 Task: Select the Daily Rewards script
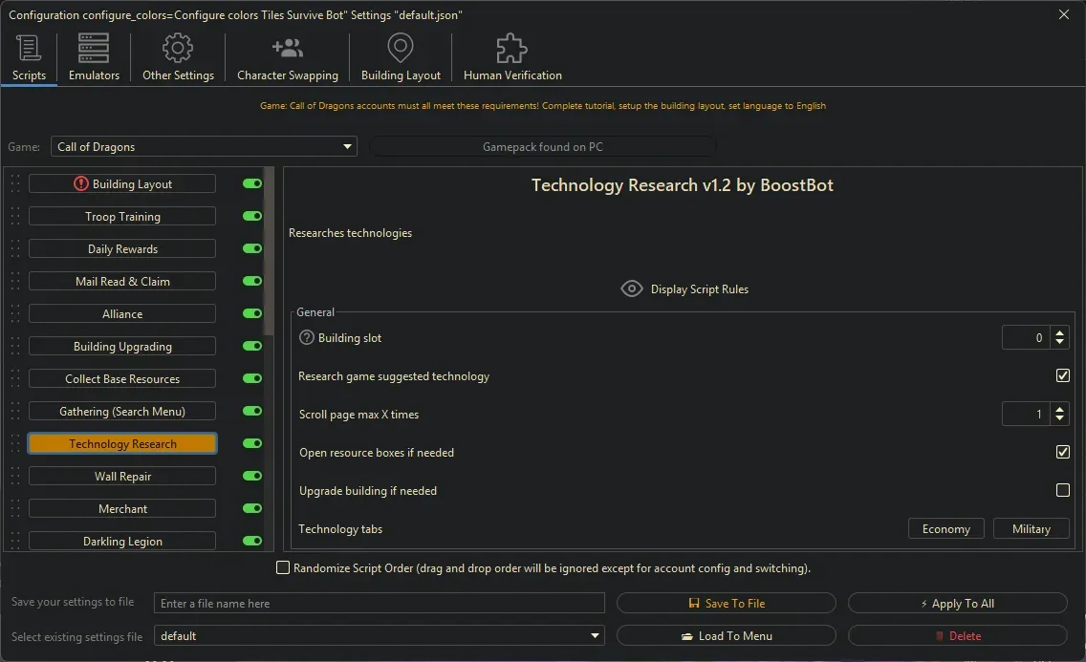point(121,248)
